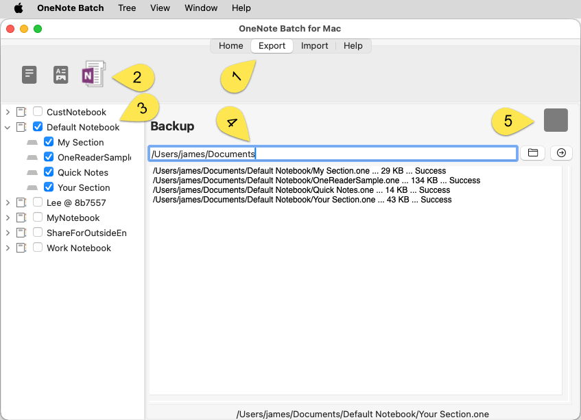Screen dimensions: 581x420
Task: Uncheck the Quick Notes section checkbox
Action: click(x=49, y=172)
